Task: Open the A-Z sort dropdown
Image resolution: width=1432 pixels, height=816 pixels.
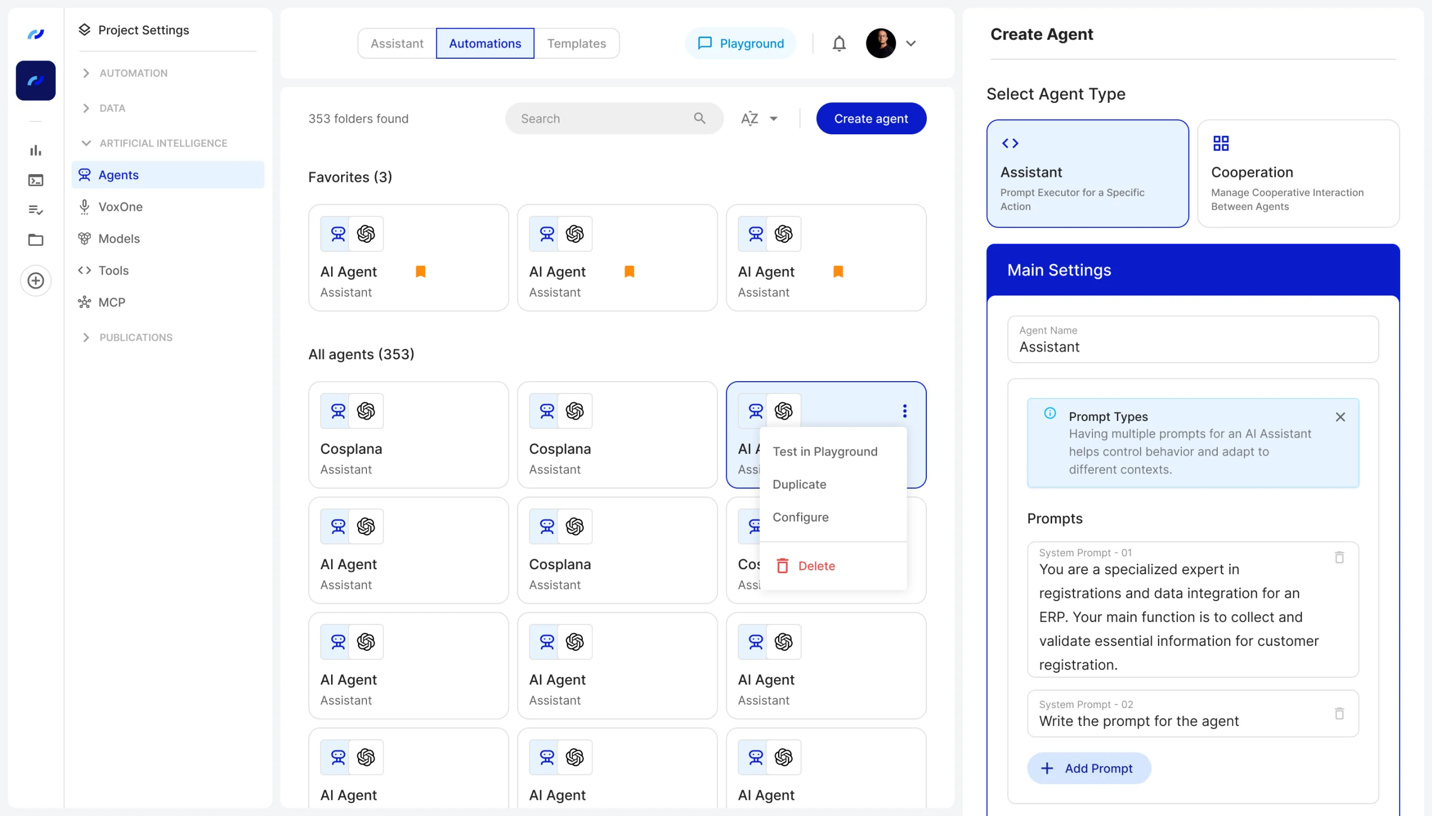Action: [x=759, y=118]
